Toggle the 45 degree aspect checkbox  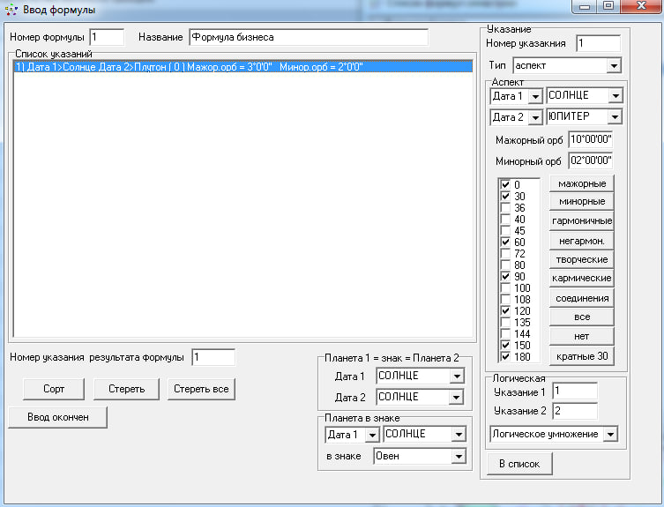point(505,230)
